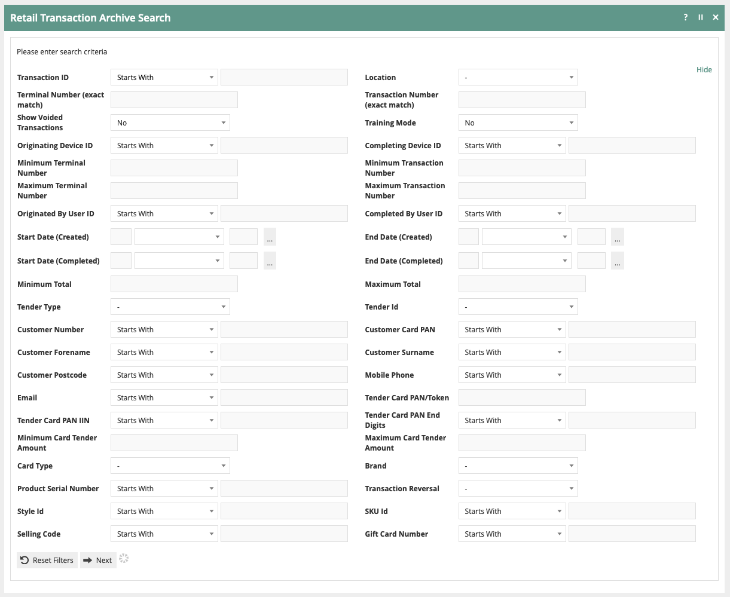This screenshot has height=597, width=730.
Task: Click the Next arrow button
Action: [x=98, y=560]
